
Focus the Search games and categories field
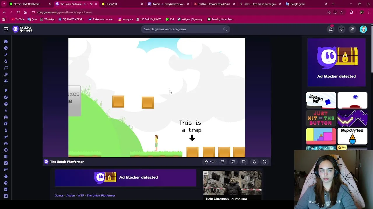(185, 29)
